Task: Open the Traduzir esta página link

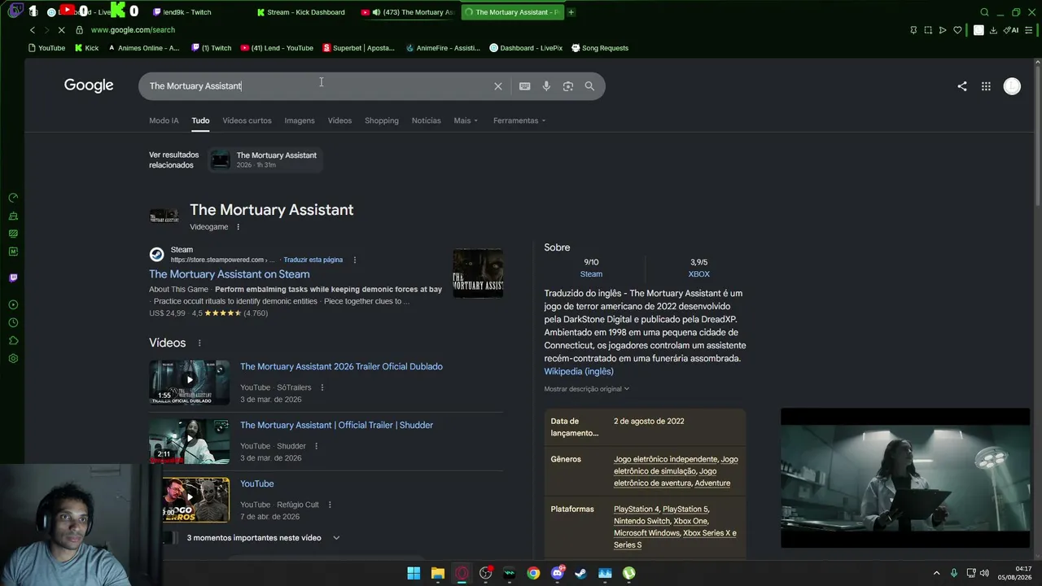Action: [x=313, y=260]
